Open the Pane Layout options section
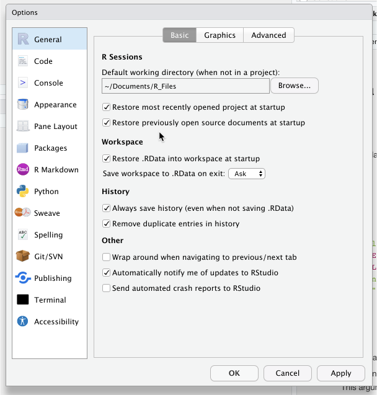Image resolution: width=377 pixels, height=395 pixels. [50, 126]
